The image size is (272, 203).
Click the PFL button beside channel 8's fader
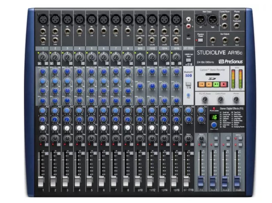[x=132, y=153]
